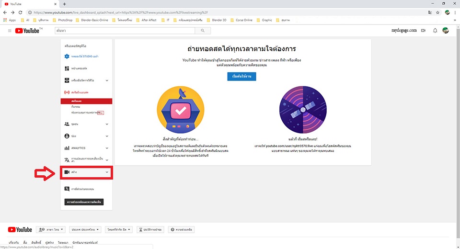Viewport: 460px width, 249px height.
Task: Open the Chrome profile avatar icon
Action: point(447,12)
